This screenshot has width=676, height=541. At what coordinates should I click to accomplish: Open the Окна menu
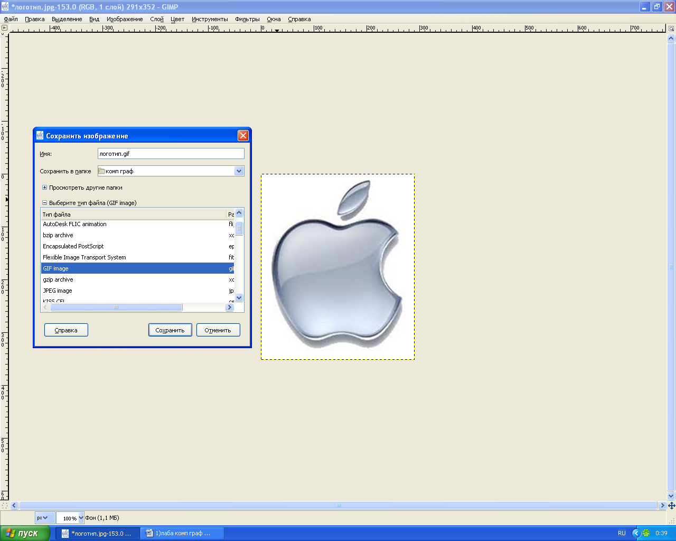tap(274, 19)
